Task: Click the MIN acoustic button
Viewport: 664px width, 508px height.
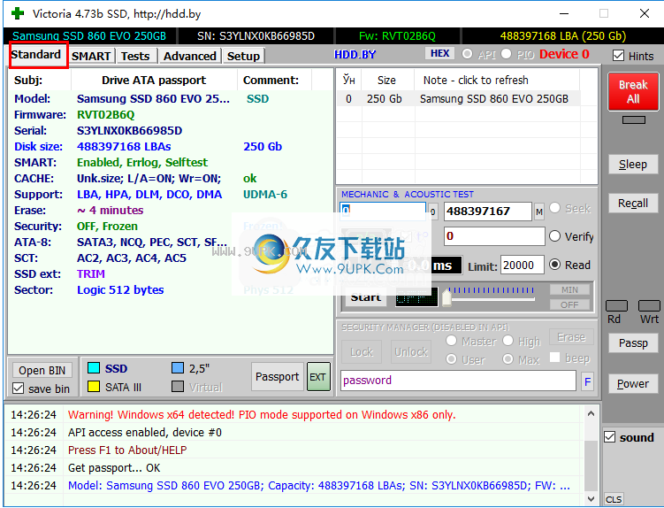Action: click(569, 289)
